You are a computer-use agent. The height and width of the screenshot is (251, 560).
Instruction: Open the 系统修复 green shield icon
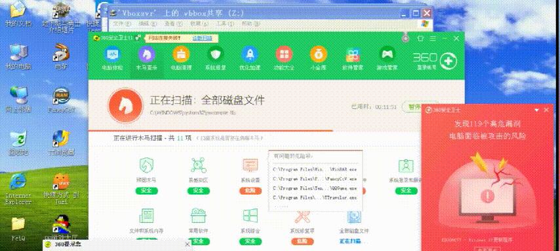[215, 54]
